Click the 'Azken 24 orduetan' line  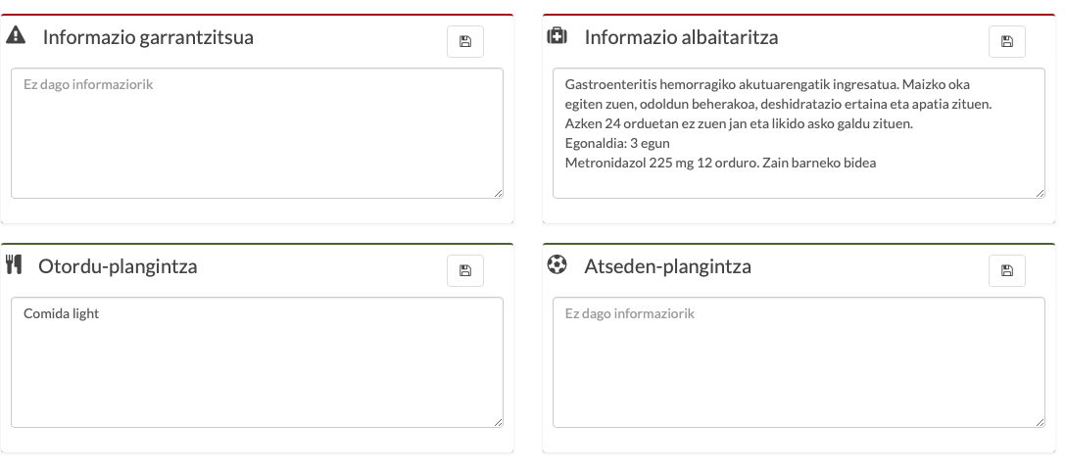click(739, 124)
